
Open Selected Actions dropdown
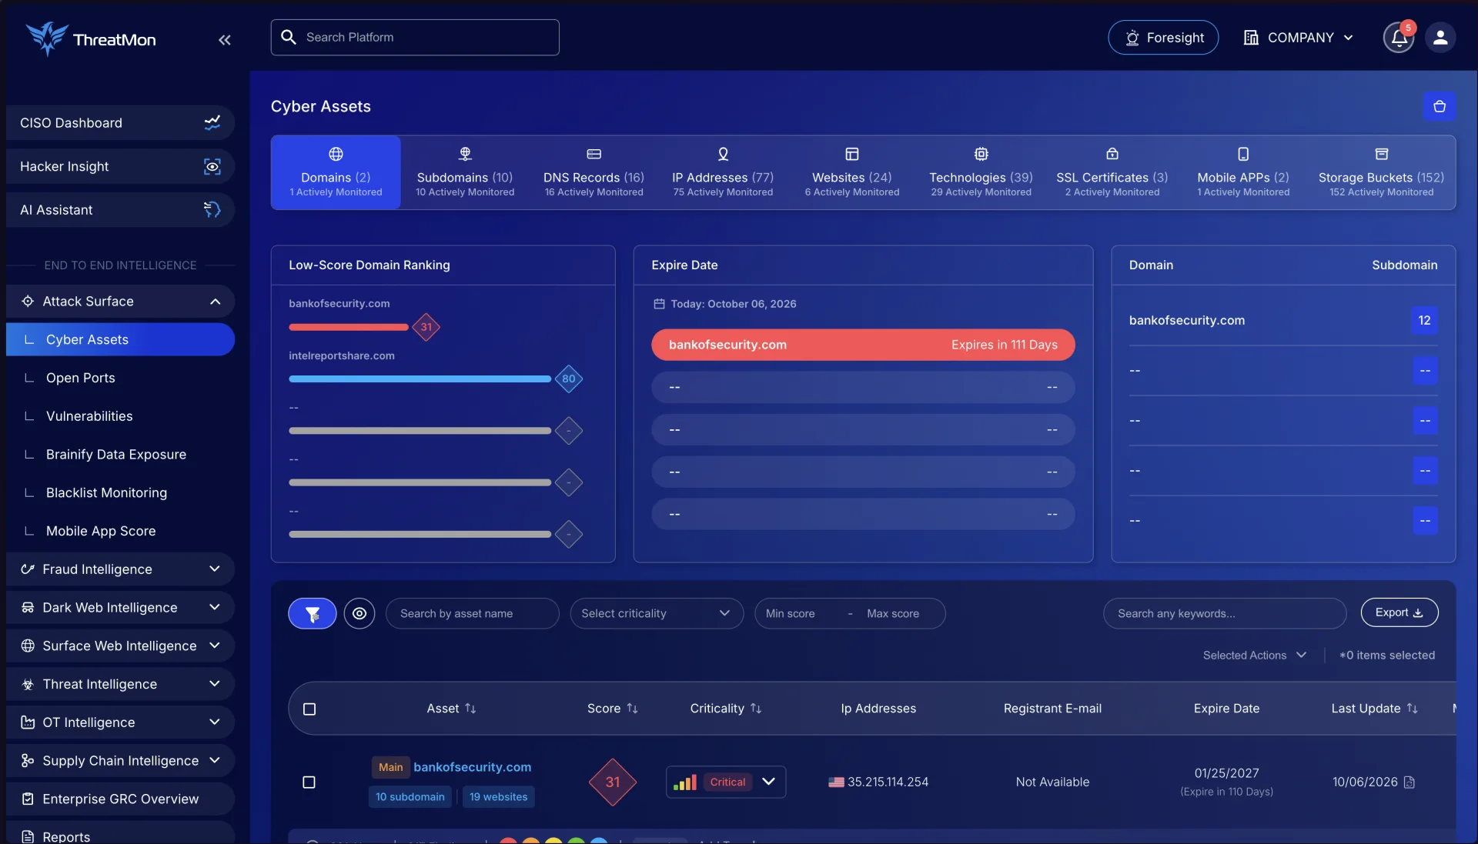point(1255,655)
